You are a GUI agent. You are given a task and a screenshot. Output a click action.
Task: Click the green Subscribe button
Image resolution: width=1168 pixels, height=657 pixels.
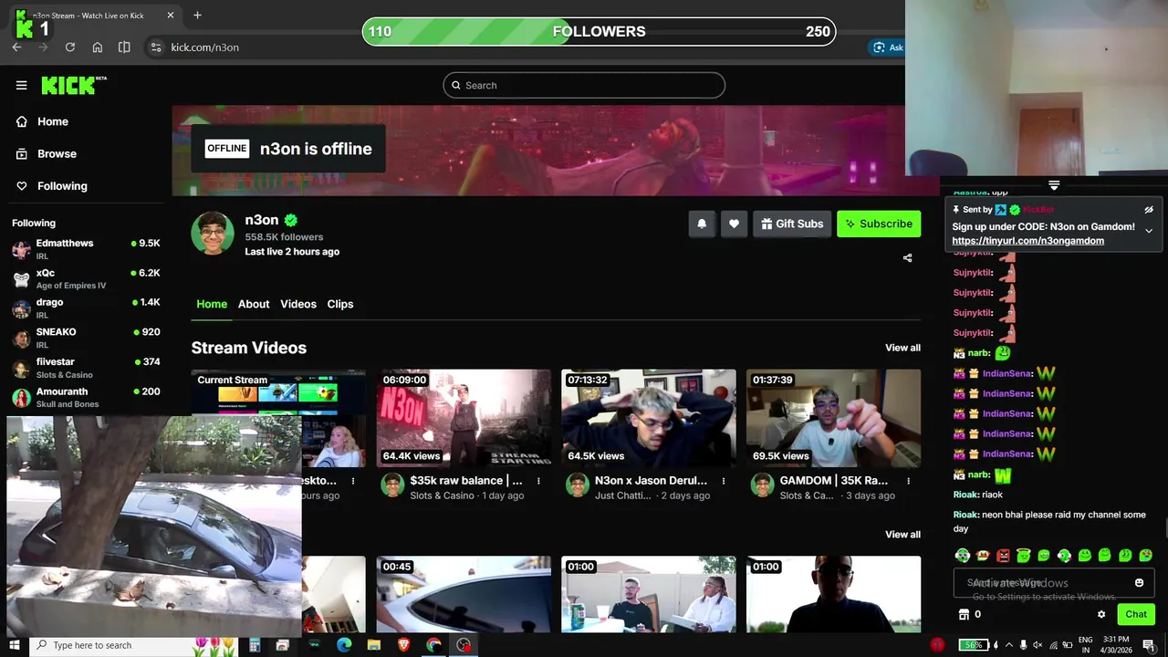point(879,224)
